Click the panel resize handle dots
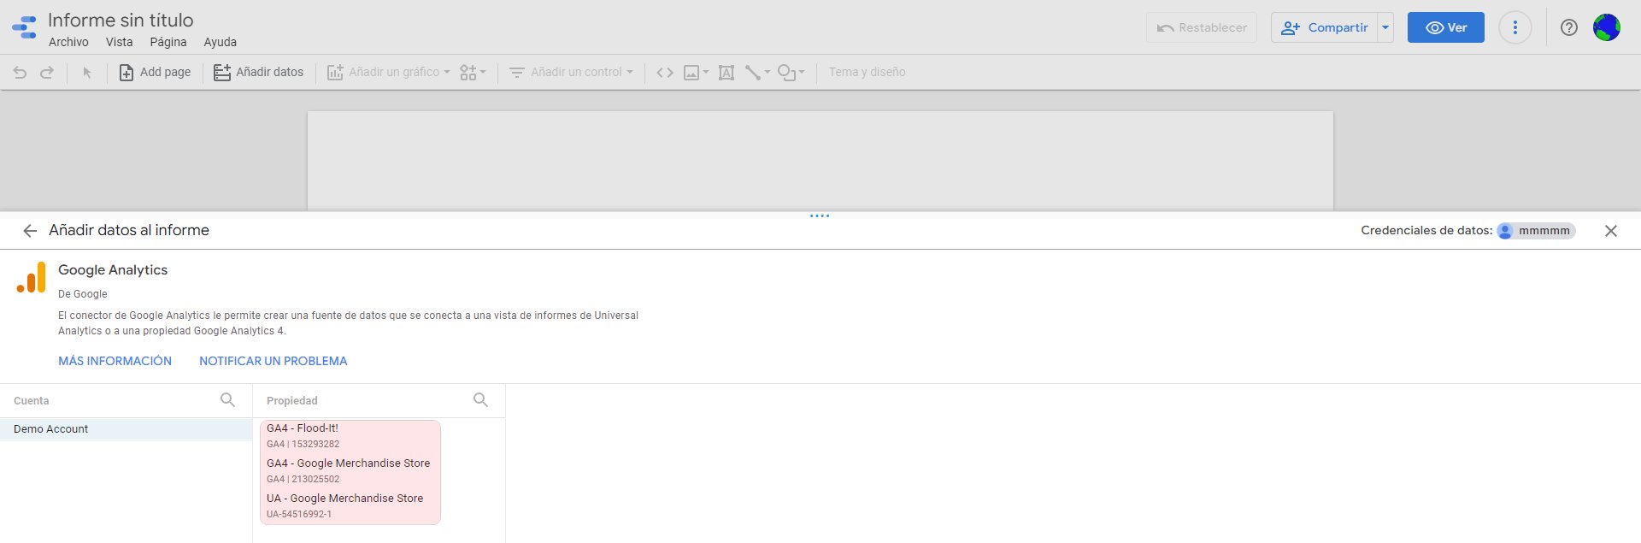 coord(820,215)
